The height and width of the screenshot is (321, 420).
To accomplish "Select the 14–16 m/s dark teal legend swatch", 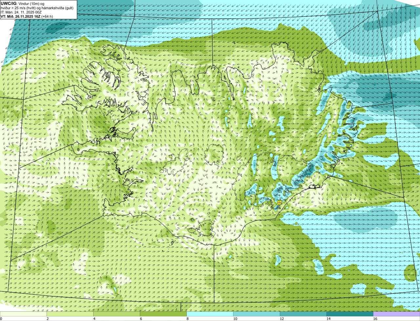I will click(350, 314).
